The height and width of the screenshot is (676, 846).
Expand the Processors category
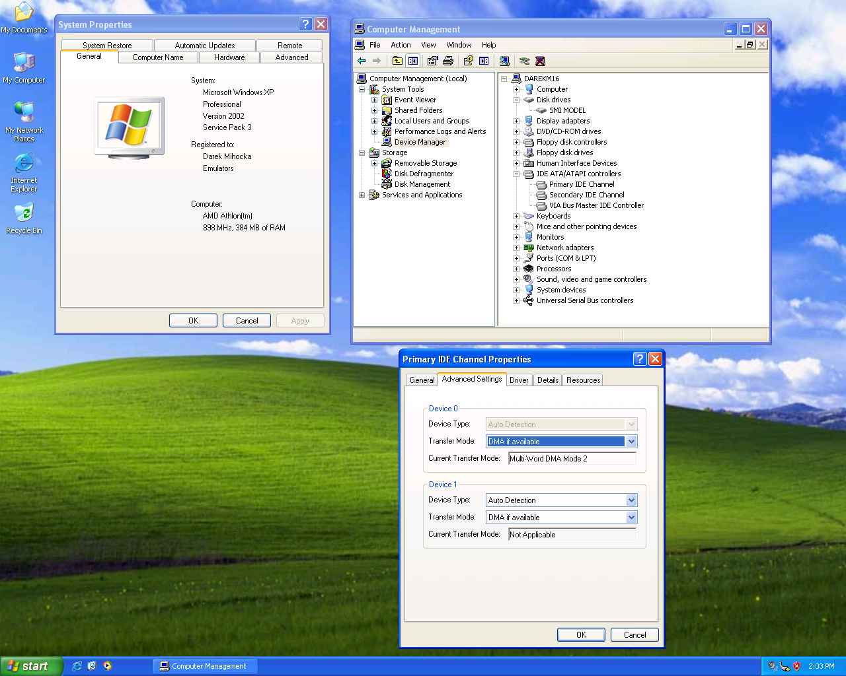(x=516, y=269)
